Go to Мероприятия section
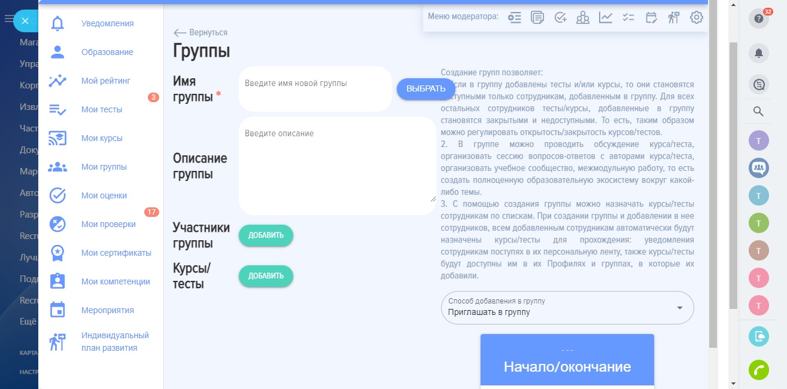Viewport: 787px width, 389px height. [108, 310]
